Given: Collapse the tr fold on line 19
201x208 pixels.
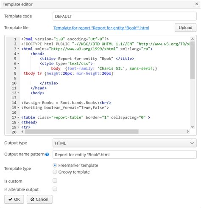Looking at the screenshot, I should click(18, 127).
